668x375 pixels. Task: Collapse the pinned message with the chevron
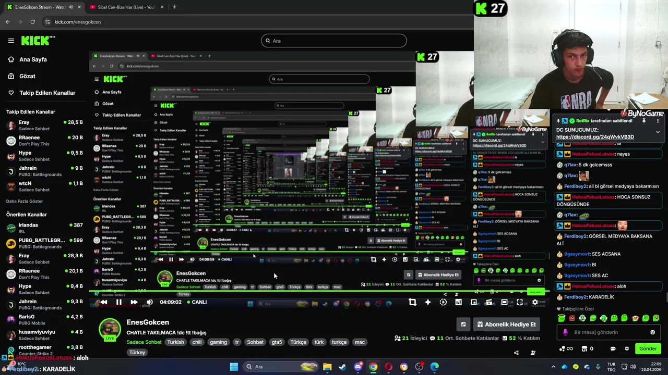658,132
